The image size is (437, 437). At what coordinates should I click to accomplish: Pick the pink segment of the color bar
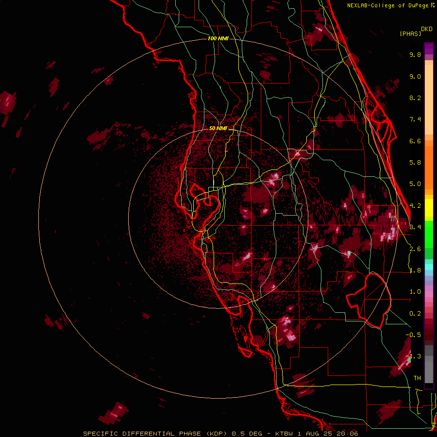click(429, 294)
